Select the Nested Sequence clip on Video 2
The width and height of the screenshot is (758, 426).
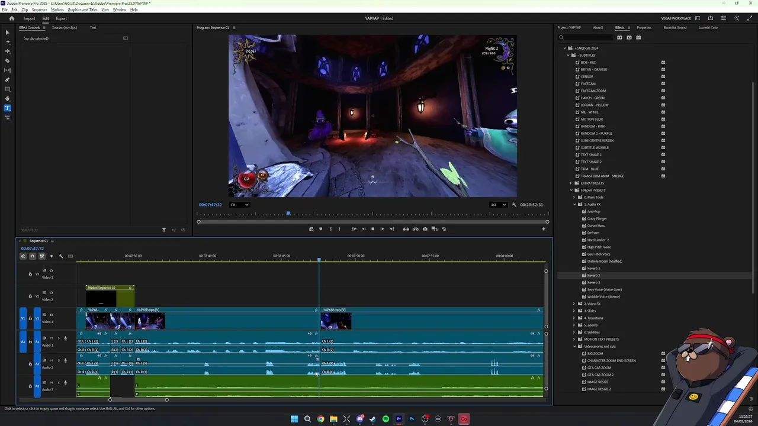110,296
